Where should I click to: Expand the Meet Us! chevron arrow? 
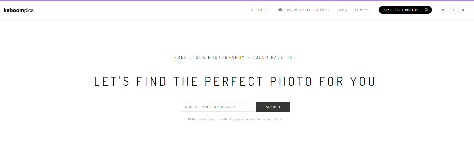pyautogui.click(x=269, y=10)
